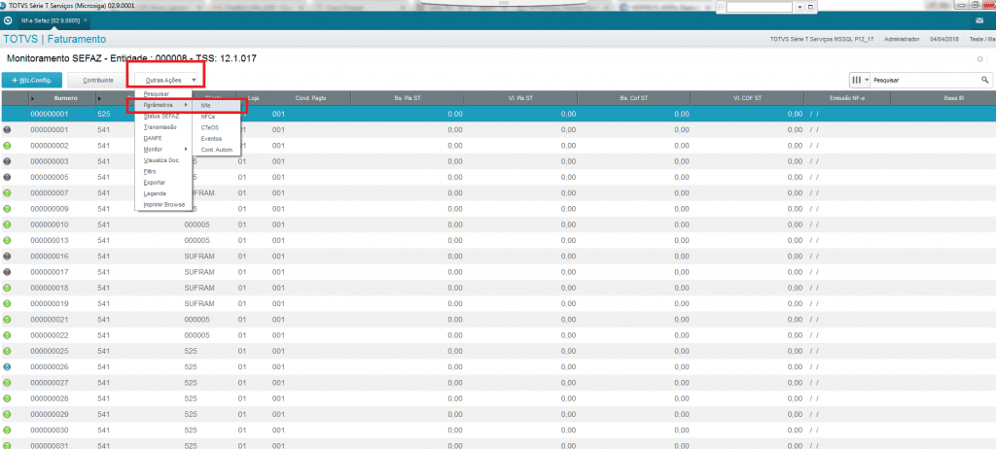This screenshot has height=449, width=996.
Task: Click blue status icon of invoice 000000026
Action: tap(8, 366)
